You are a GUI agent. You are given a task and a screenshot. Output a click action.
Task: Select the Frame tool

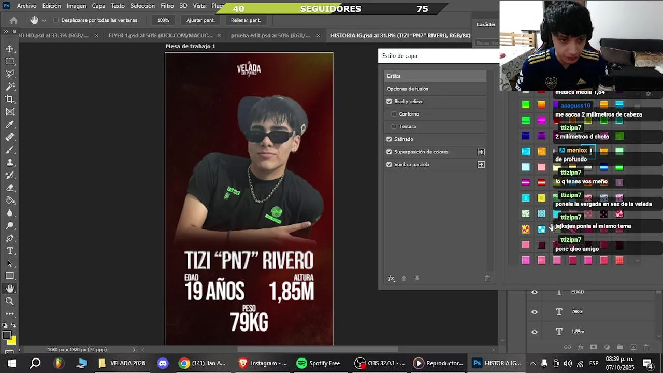click(x=10, y=112)
